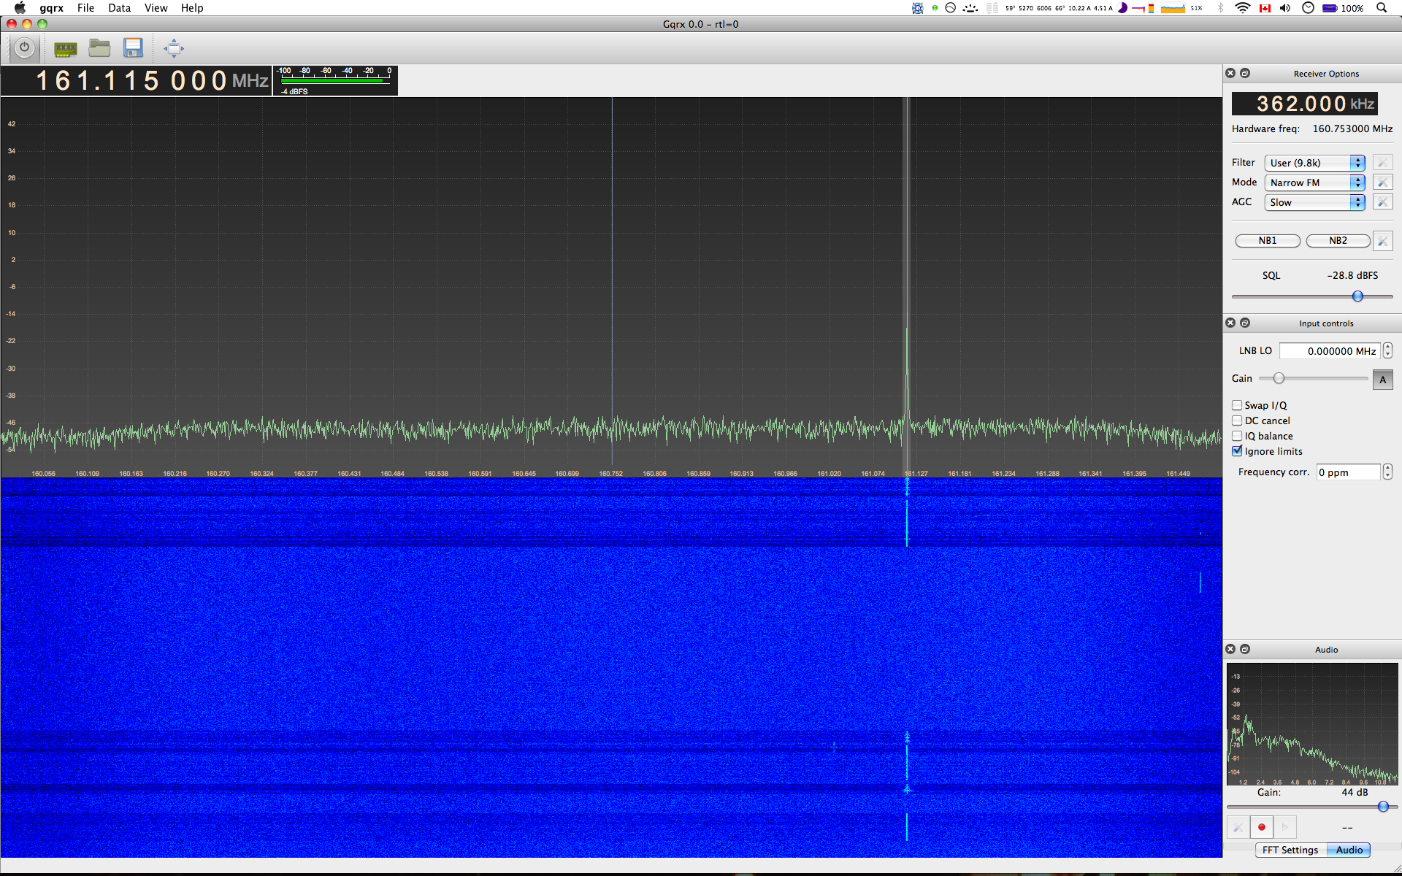Click the open folder toolbar icon

(99, 48)
